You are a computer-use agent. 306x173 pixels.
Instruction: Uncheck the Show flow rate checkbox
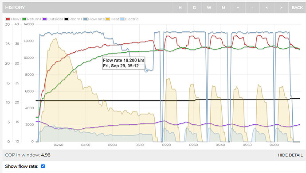click(x=43, y=166)
